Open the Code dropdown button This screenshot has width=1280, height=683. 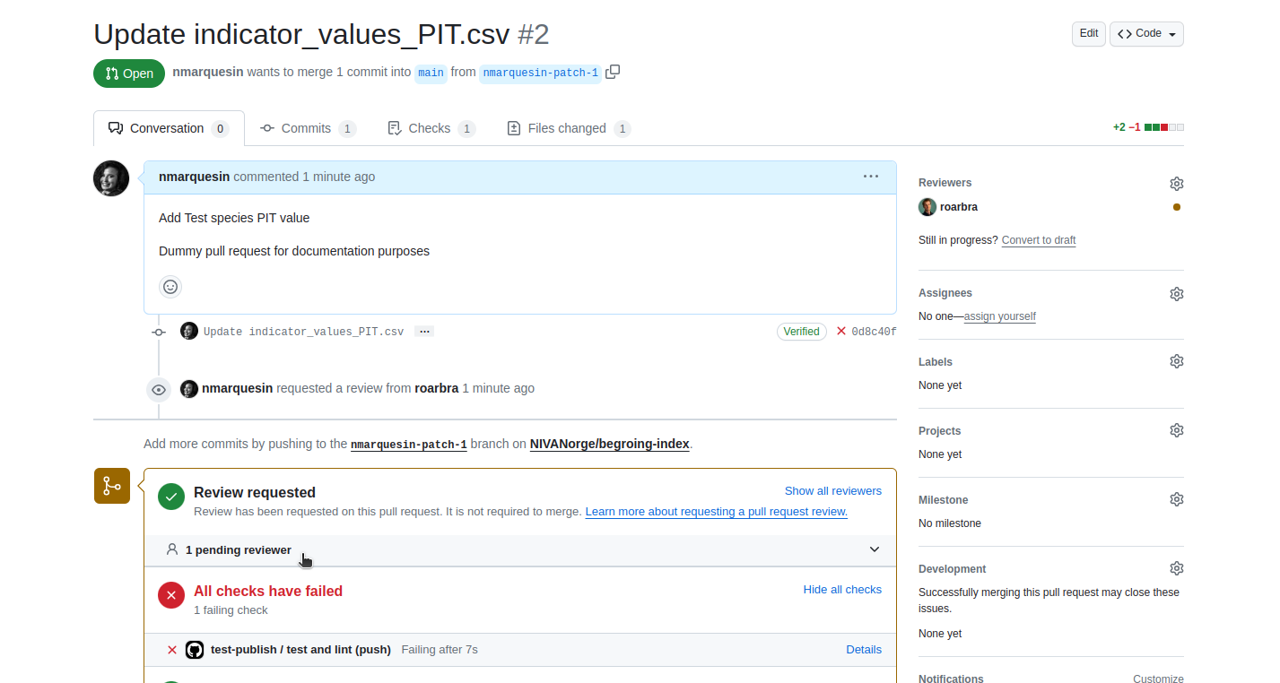point(1146,34)
